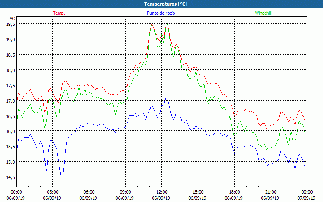Click the 14,5 y-axis value
Screen dimensions: 323x202
point(10,177)
